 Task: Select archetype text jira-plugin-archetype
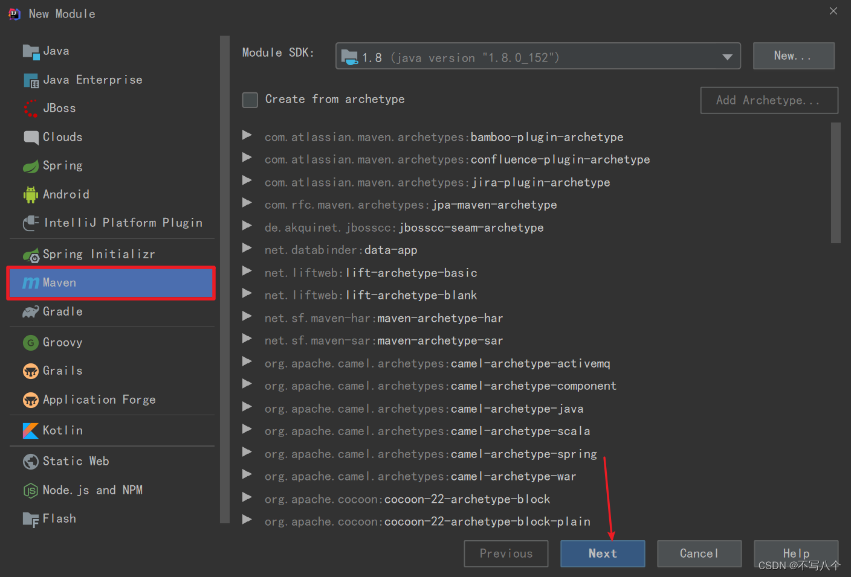point(540,182)
